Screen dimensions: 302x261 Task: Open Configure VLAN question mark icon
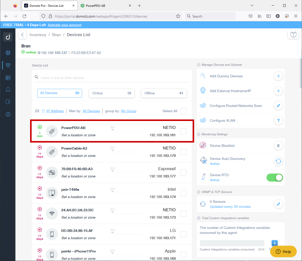[278, 120]
